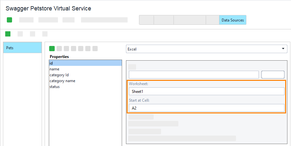
Task: Select the name property in the list
Action: tap(85, 69)
